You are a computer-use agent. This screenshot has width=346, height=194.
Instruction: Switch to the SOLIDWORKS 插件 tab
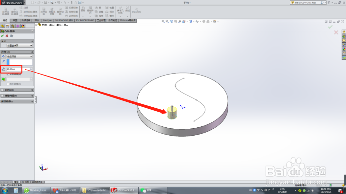64,20
